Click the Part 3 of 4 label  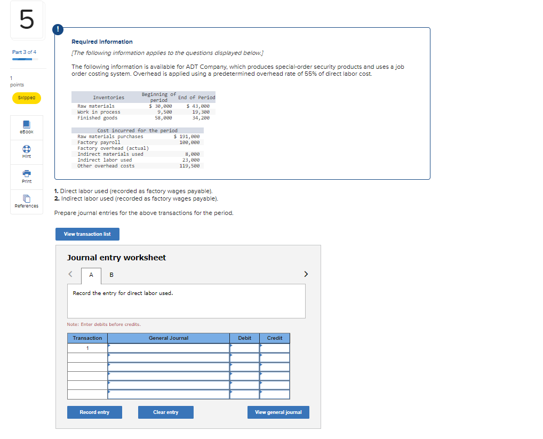click(24, 52)
